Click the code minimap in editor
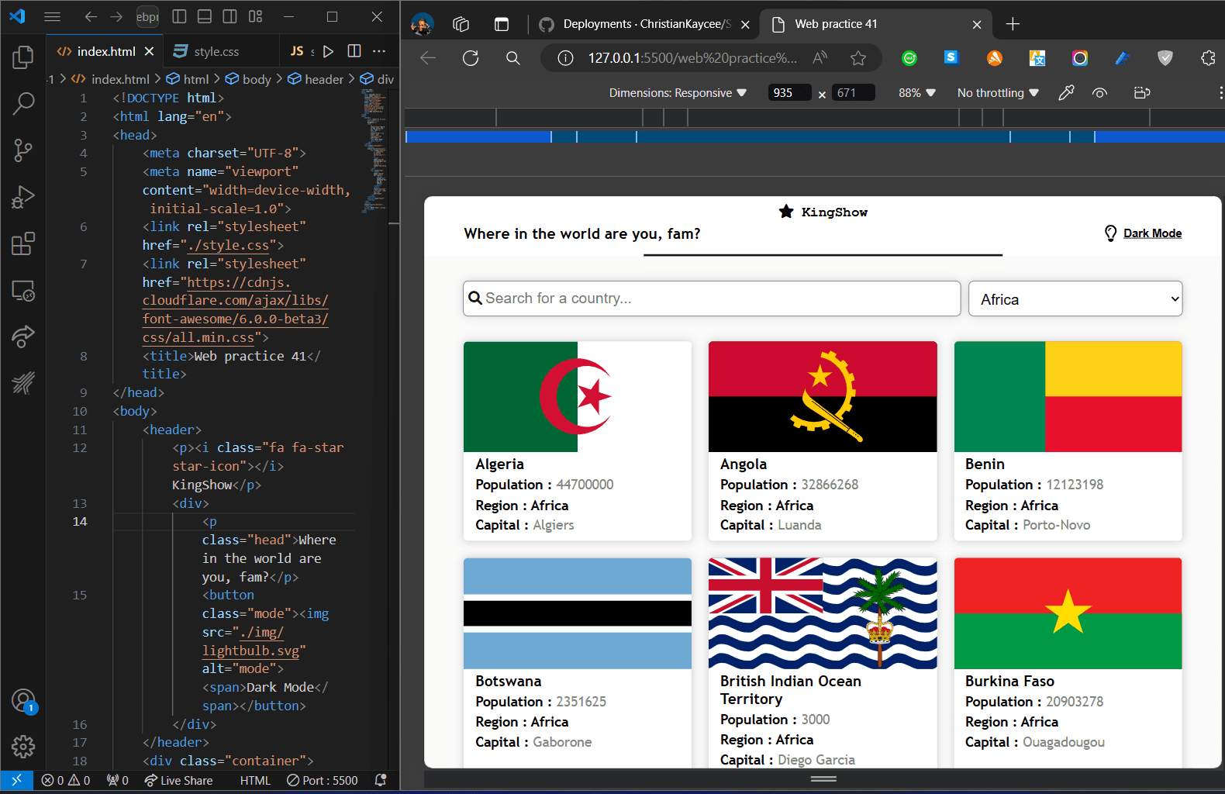The width and height of the screenshot is (1225, 794). (374, 151)
